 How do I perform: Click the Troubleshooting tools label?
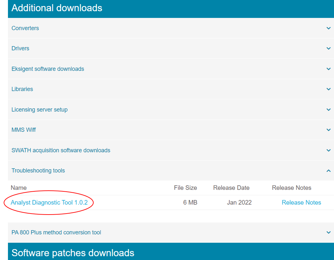click(38, 170)
